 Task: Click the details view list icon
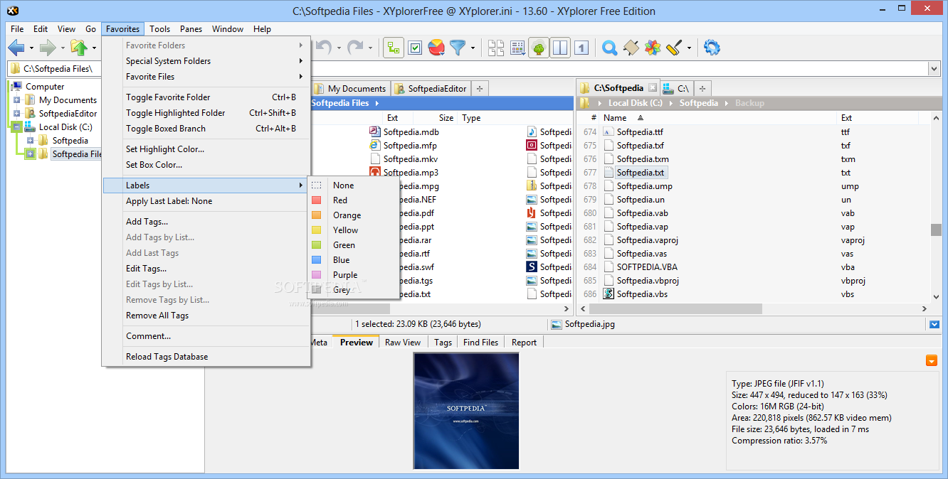(x=517, y=48)
